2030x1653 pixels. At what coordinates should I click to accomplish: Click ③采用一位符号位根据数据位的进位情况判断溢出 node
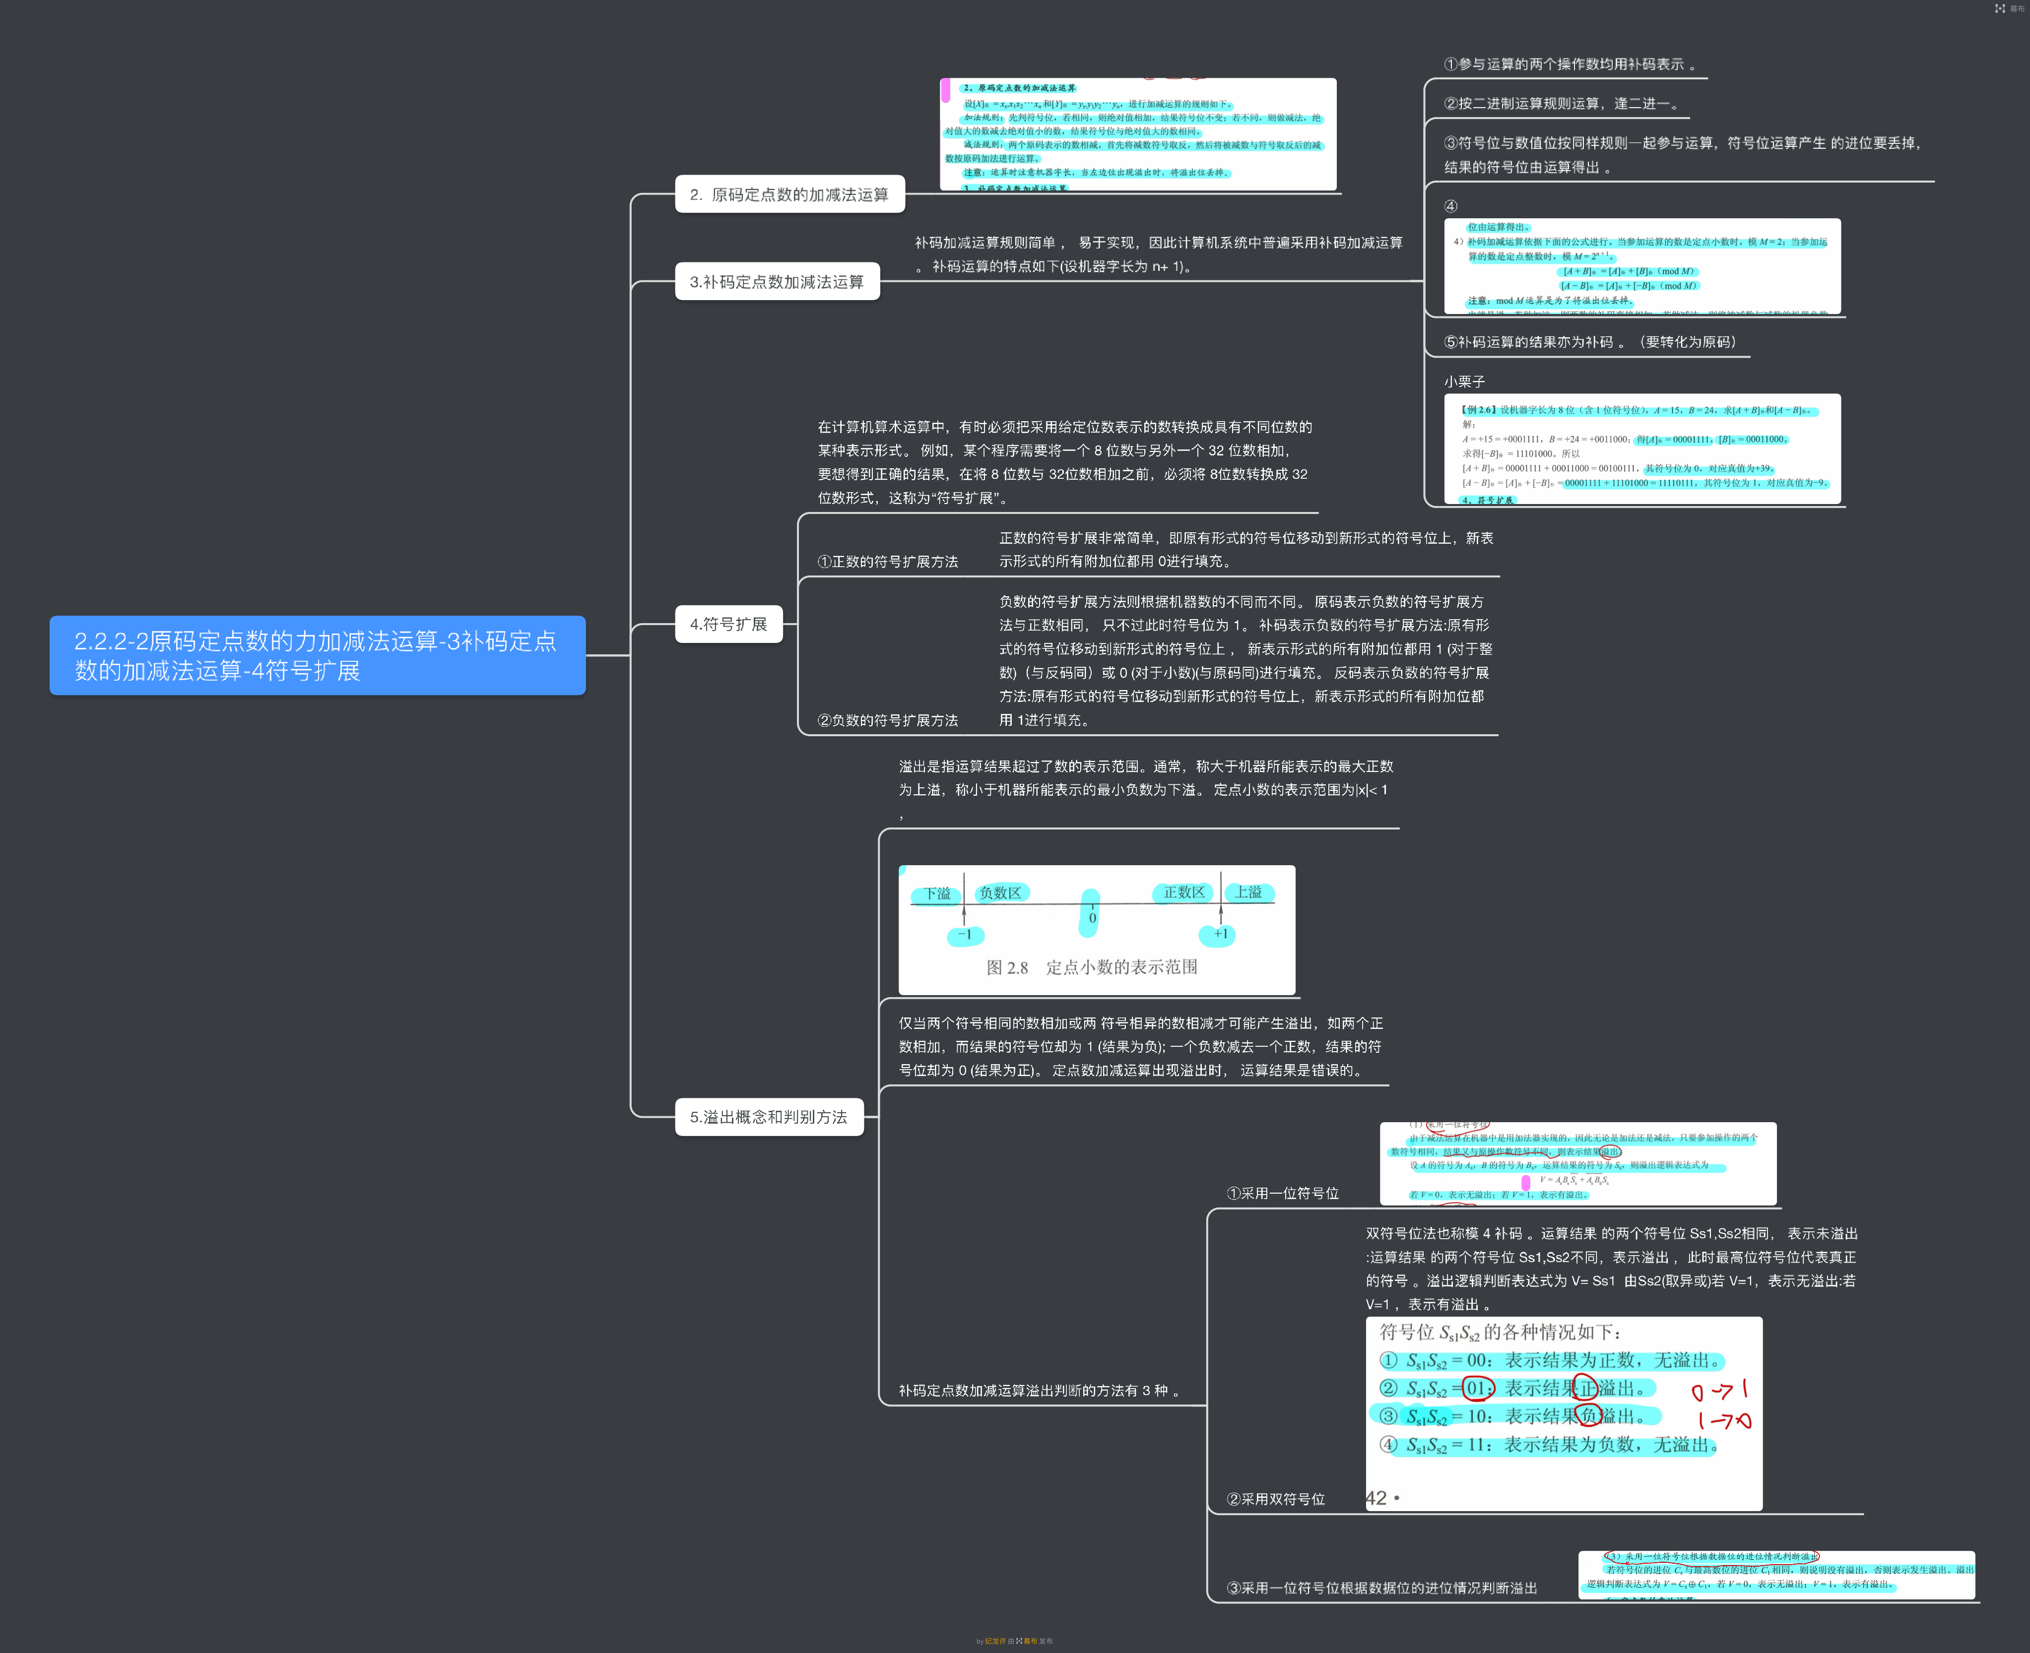tap(1381, 1588)
